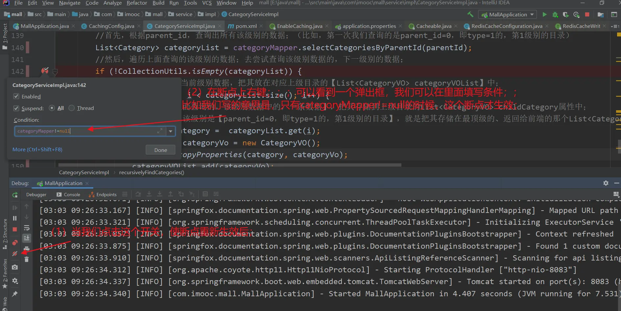Open the More (Ctrl+Shift+F8) link
Screen dimensions: 621x311
[x=37, y=150]
